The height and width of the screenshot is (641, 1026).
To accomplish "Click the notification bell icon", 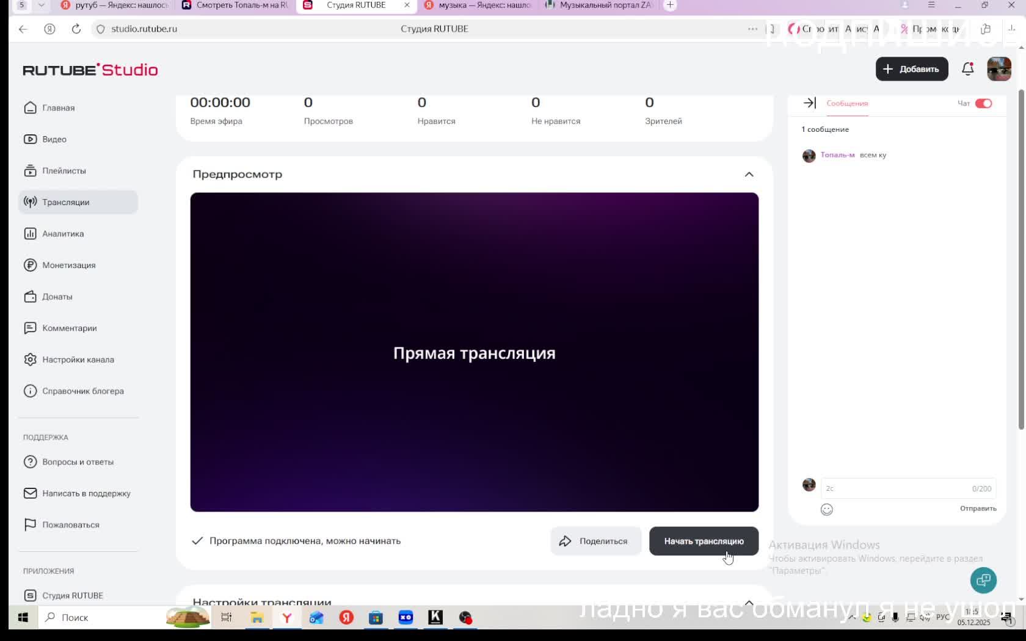I will 967,69.
